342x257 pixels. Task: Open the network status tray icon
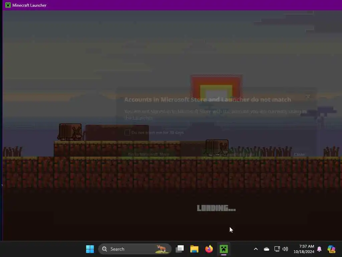(277, 249)
